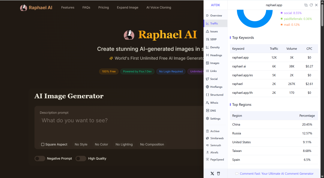Click the Taiwan region row
This screenshot has height=178, width=324.
(x=274, y=151)
